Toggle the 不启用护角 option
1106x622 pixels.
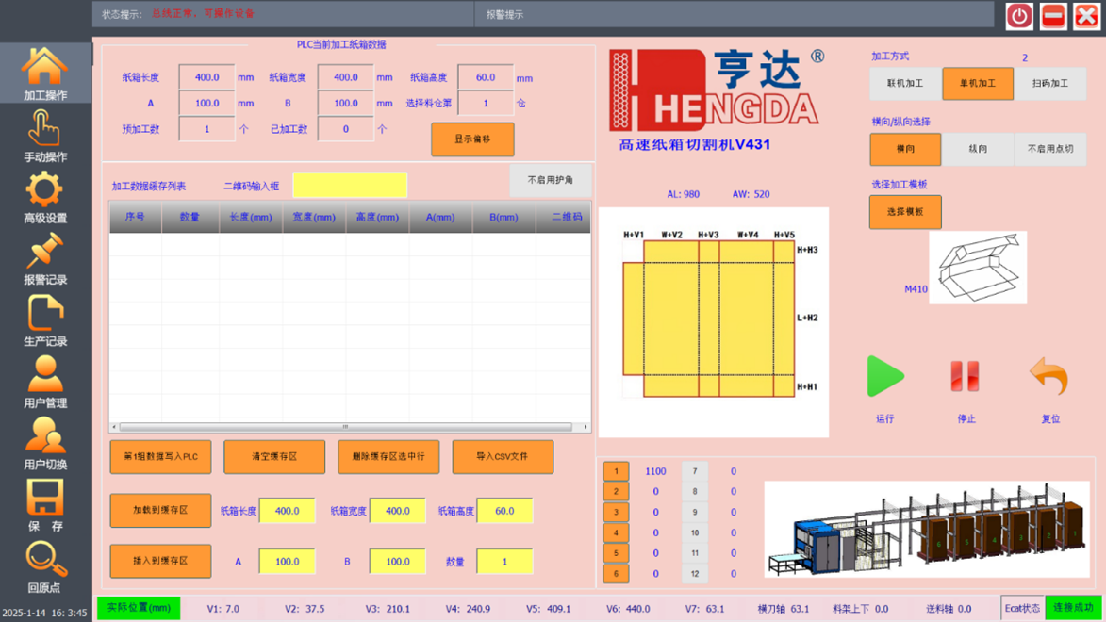tap(550, 180)
